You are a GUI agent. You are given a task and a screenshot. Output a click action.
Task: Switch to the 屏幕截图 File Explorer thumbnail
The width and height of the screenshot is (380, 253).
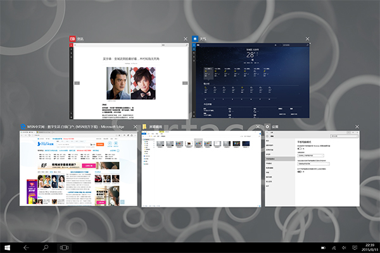tap(201, 169)
